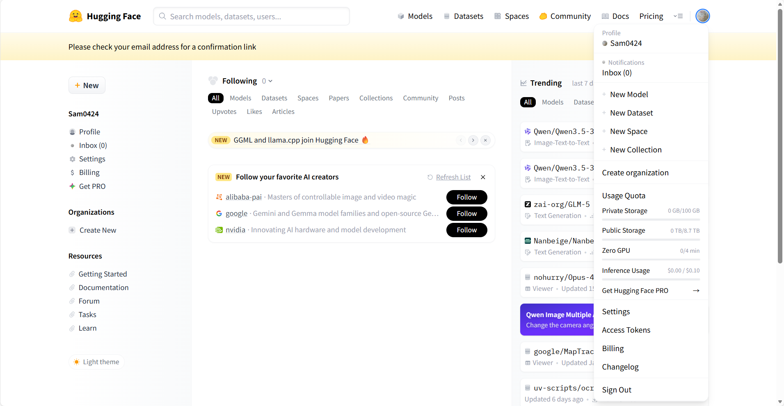Click the Refresh List link
784x406 pixels.
click(x=453, y=177)
